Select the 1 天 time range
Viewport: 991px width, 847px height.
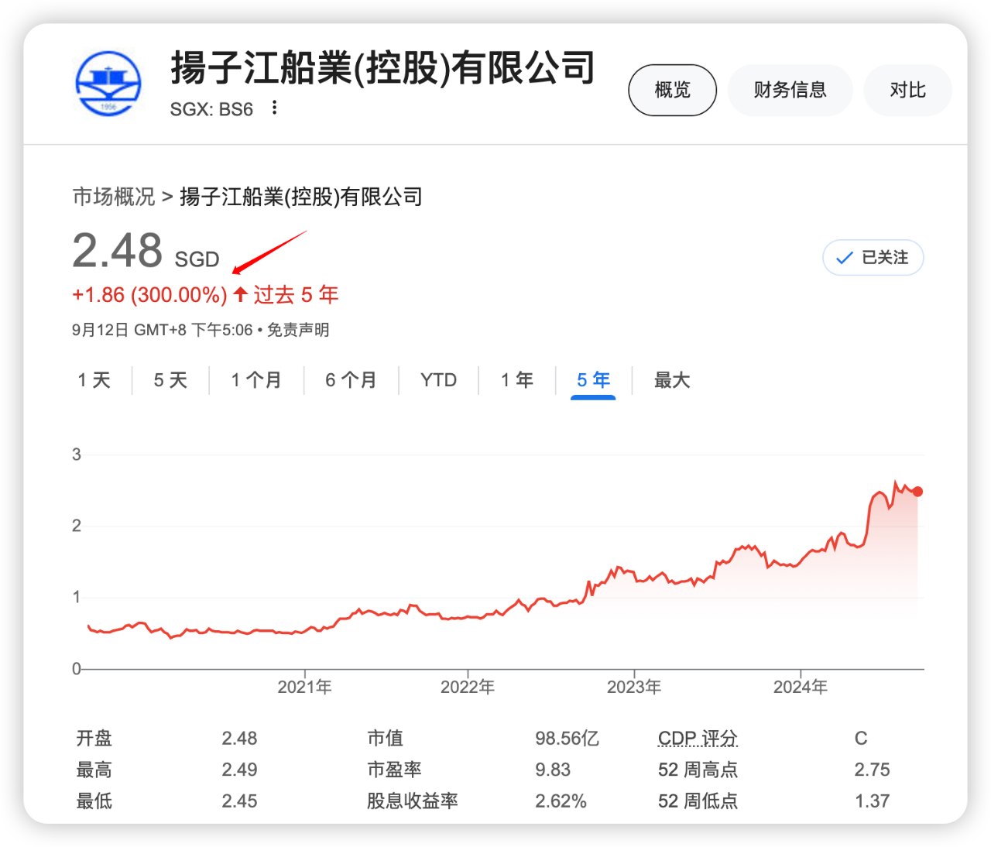point(94,380)
